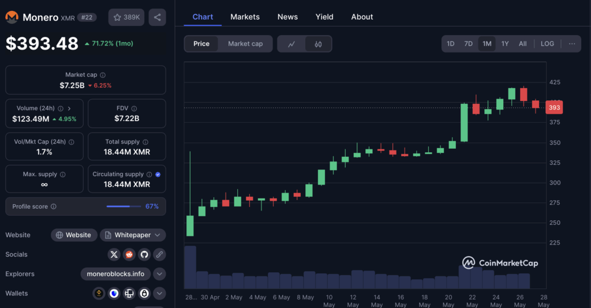The width and height of the screenshot is (591, 308).
Task: Click the red 393 current price label
Action: tap(554, 108)
